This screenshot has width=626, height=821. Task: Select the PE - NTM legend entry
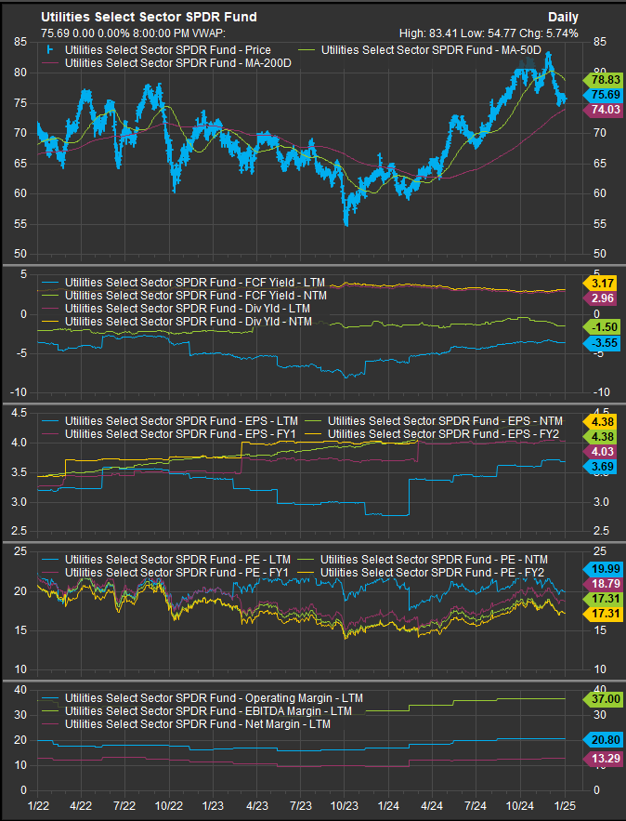tap(424, 561)
